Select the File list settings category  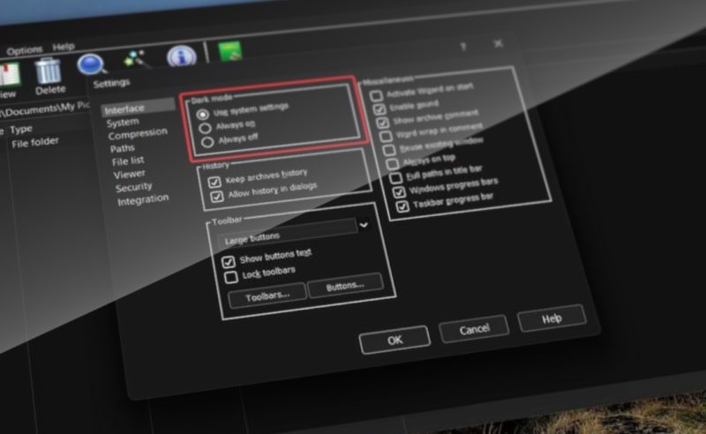pyautogui.click(x=128, y=161)
